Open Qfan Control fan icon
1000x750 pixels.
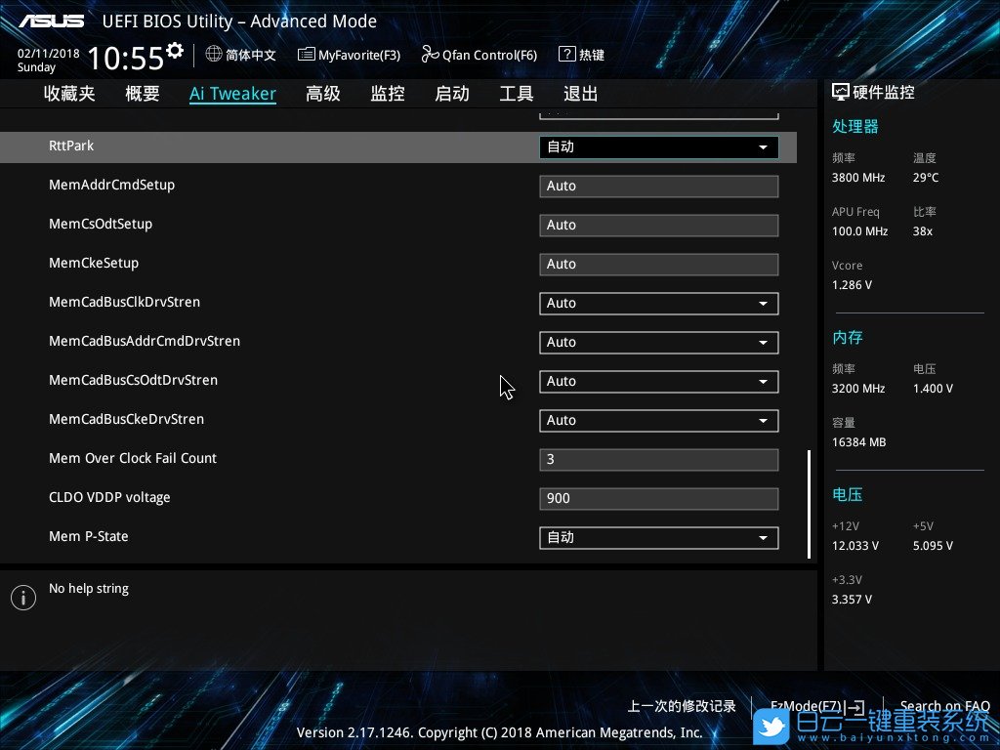[x=430, y=55]
